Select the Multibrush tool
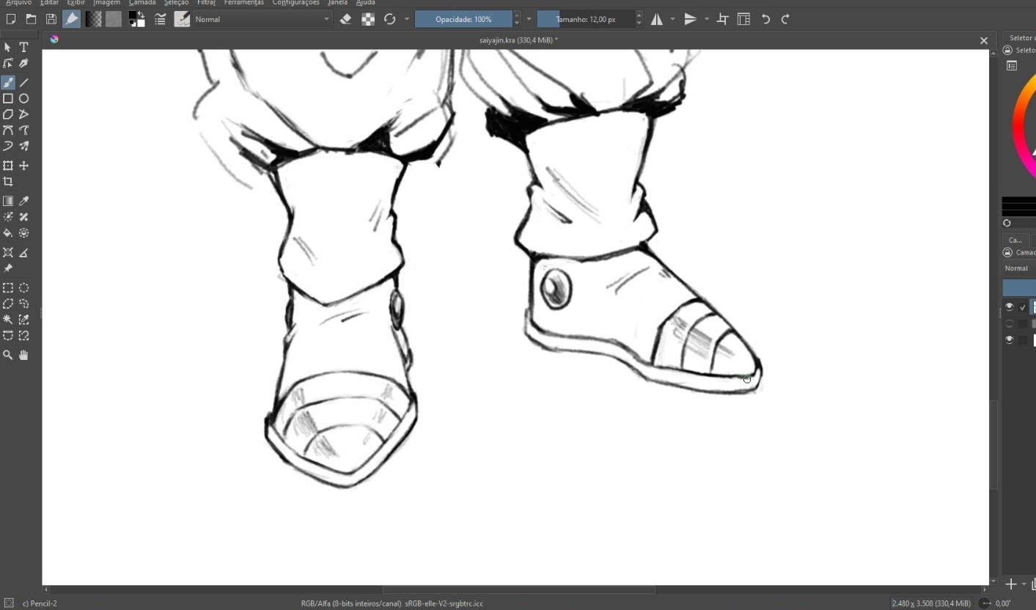 [x=23, y=146]
